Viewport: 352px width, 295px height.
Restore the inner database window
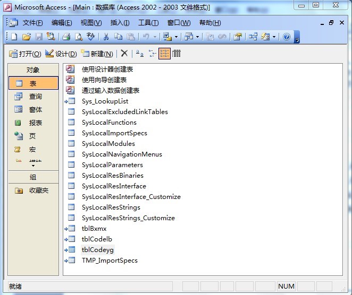331,23
